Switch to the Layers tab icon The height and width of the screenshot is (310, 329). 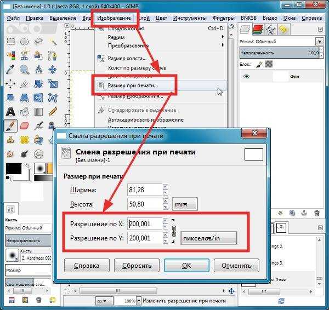tap(245, 29)
